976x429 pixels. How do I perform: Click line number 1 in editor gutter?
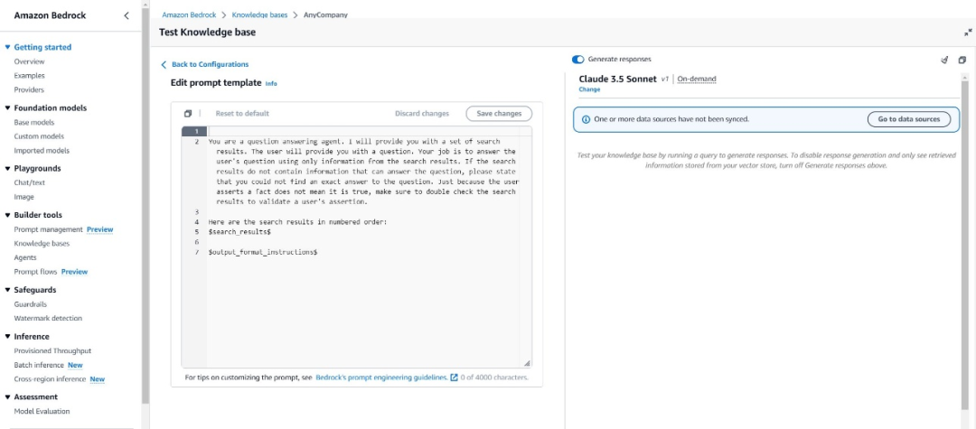[x=196, y=132]
